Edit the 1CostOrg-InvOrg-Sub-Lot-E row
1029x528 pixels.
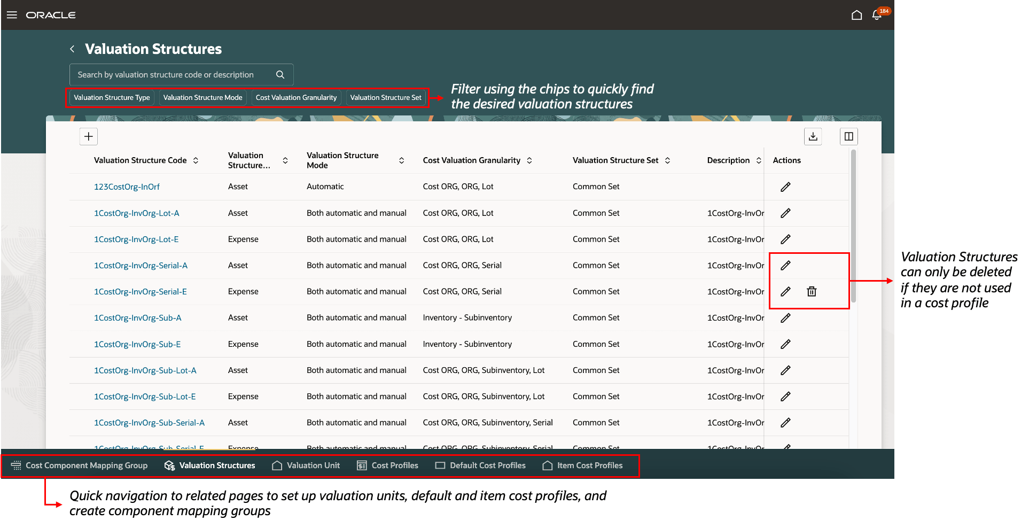pyautogui.click(x=785, y=397)
